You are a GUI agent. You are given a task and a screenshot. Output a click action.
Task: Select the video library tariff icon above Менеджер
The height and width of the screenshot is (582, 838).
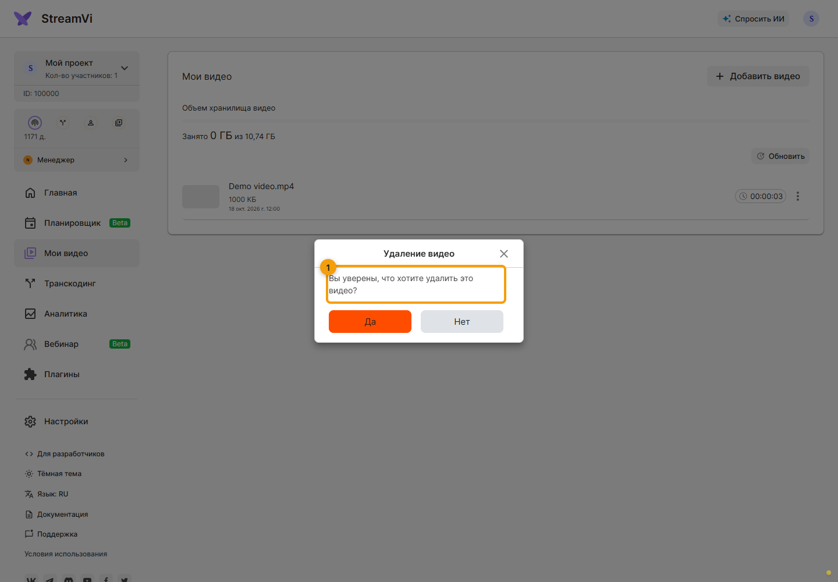point(119,123)
